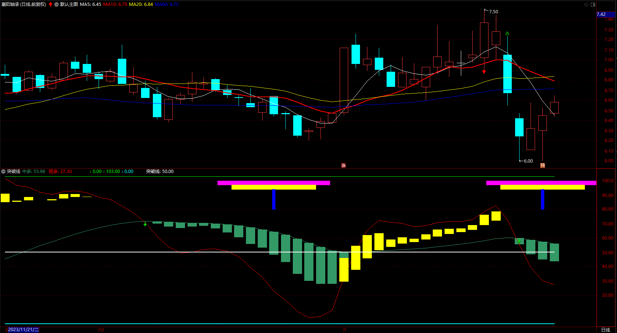
Task: Click the 20.00 level on the indicator axis
Action: pos(608,295)
